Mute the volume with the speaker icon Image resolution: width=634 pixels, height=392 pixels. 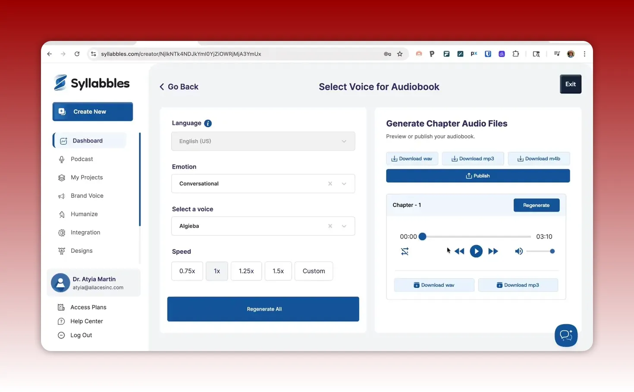(519, 251)
